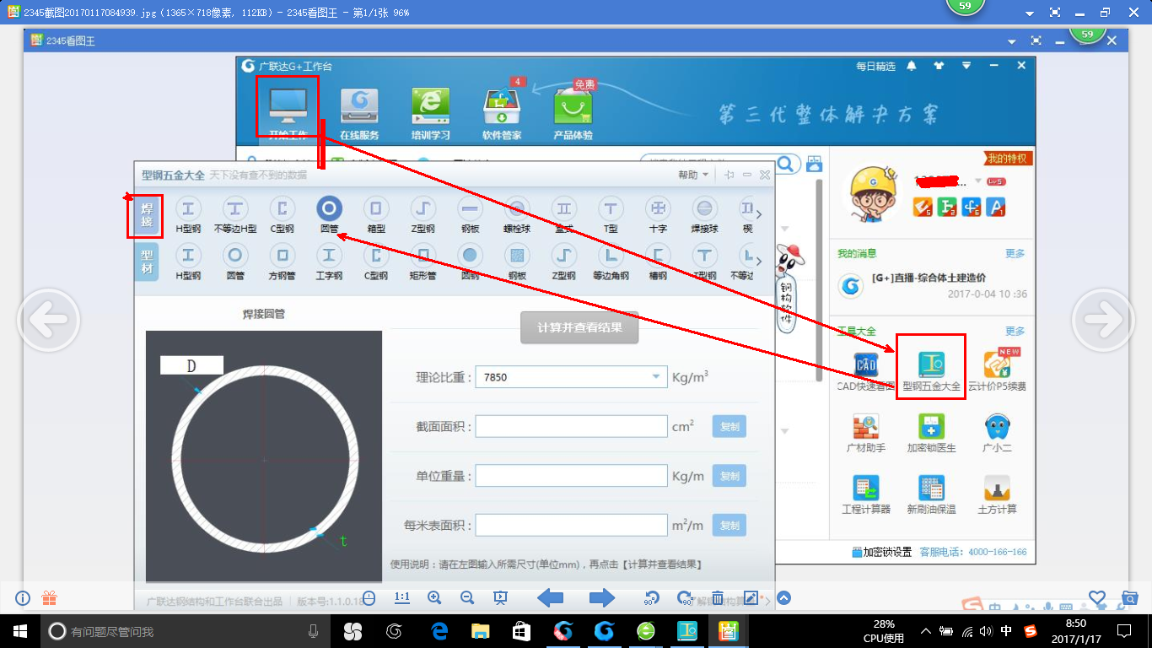Viewport: 1152px width, 648px height.
Task: Collapse the viewer toolbar with the up chevron
Action: point(783,598)
